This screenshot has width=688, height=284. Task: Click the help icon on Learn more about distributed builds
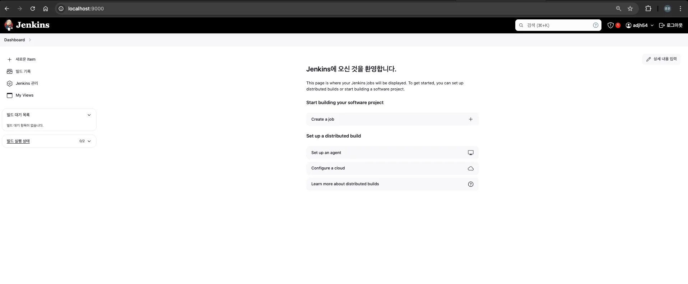pyautogui.click(x=471, y=184)
